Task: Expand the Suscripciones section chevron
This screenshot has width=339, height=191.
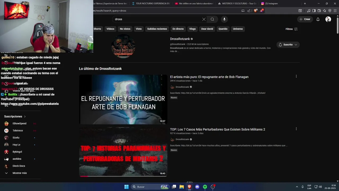Action: click(x=25, y=116)
